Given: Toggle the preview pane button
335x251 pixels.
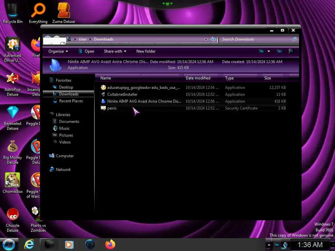Looking at the screenshot, I should 279,51.
